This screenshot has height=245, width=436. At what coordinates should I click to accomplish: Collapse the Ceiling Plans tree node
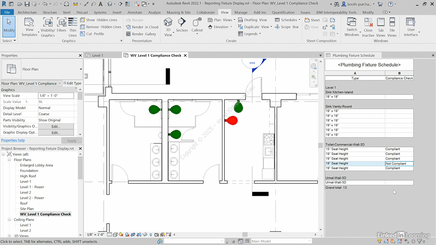[10, 219]
